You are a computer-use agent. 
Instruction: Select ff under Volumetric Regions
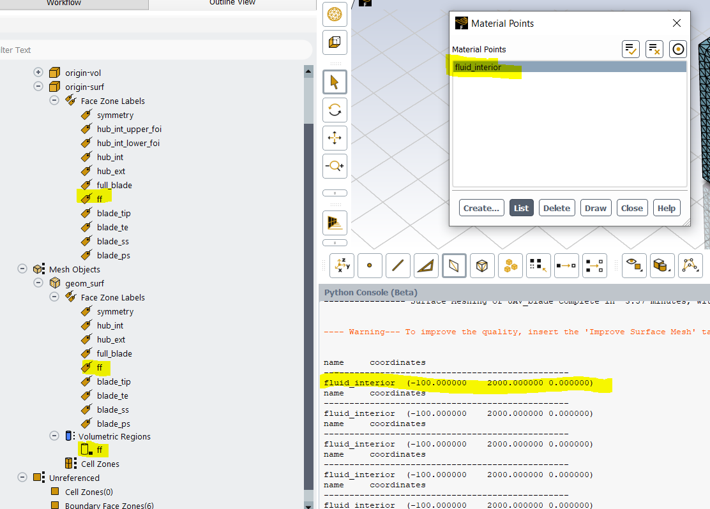click(100, 450)
